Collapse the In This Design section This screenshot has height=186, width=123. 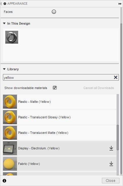(x=4, y=23)
